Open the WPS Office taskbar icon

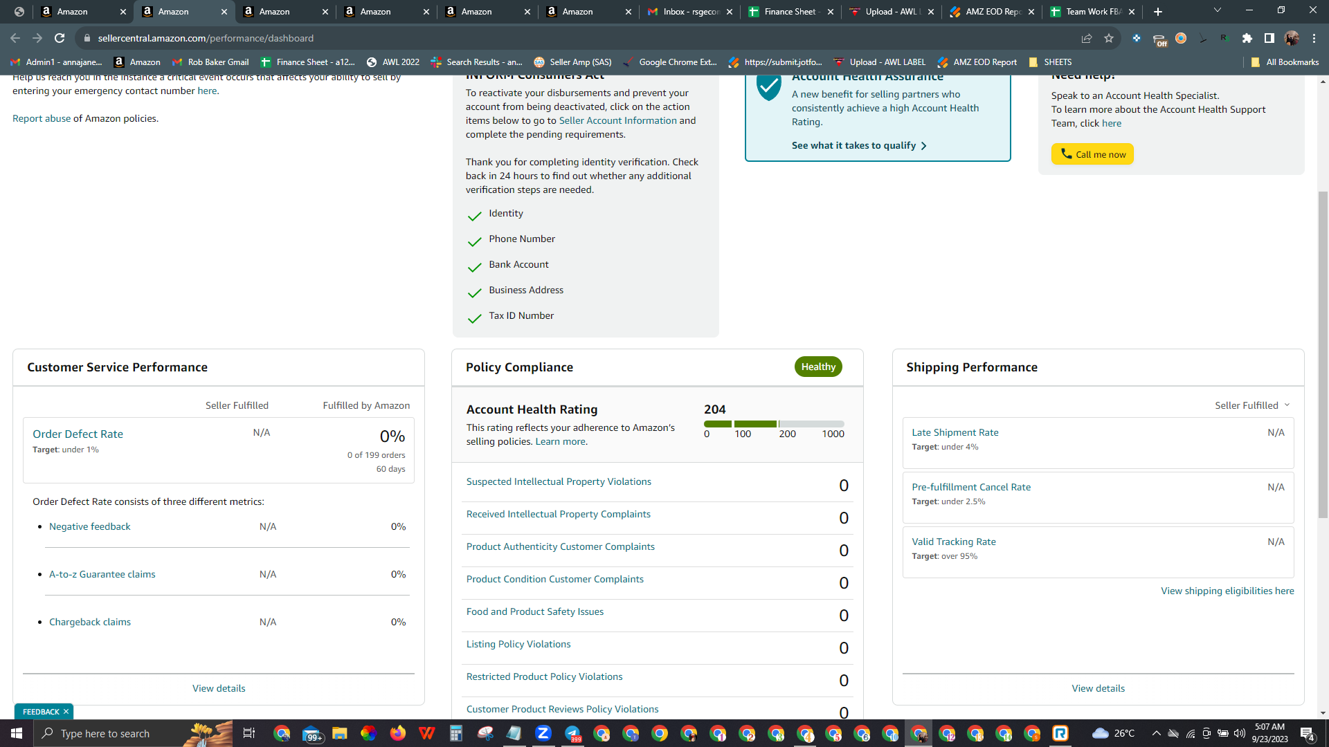426,733
